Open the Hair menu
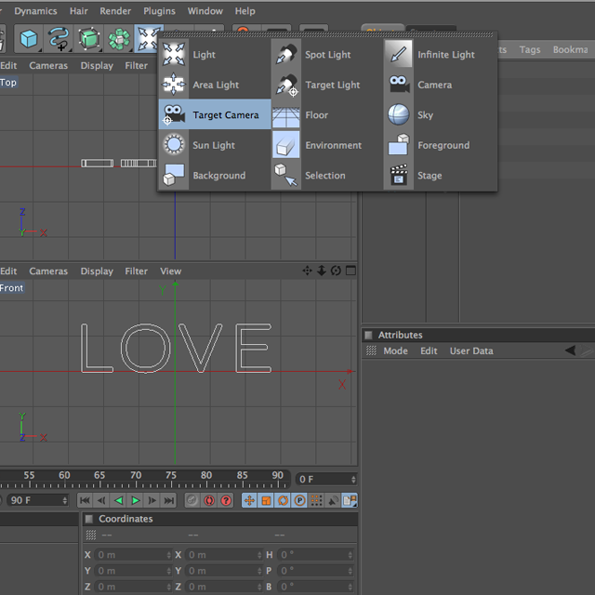 point(78,11)
